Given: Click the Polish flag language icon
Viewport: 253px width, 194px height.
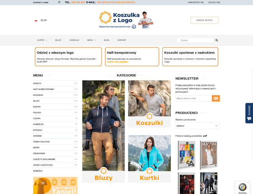Looking at the screenshot, I should coord(36,21).
